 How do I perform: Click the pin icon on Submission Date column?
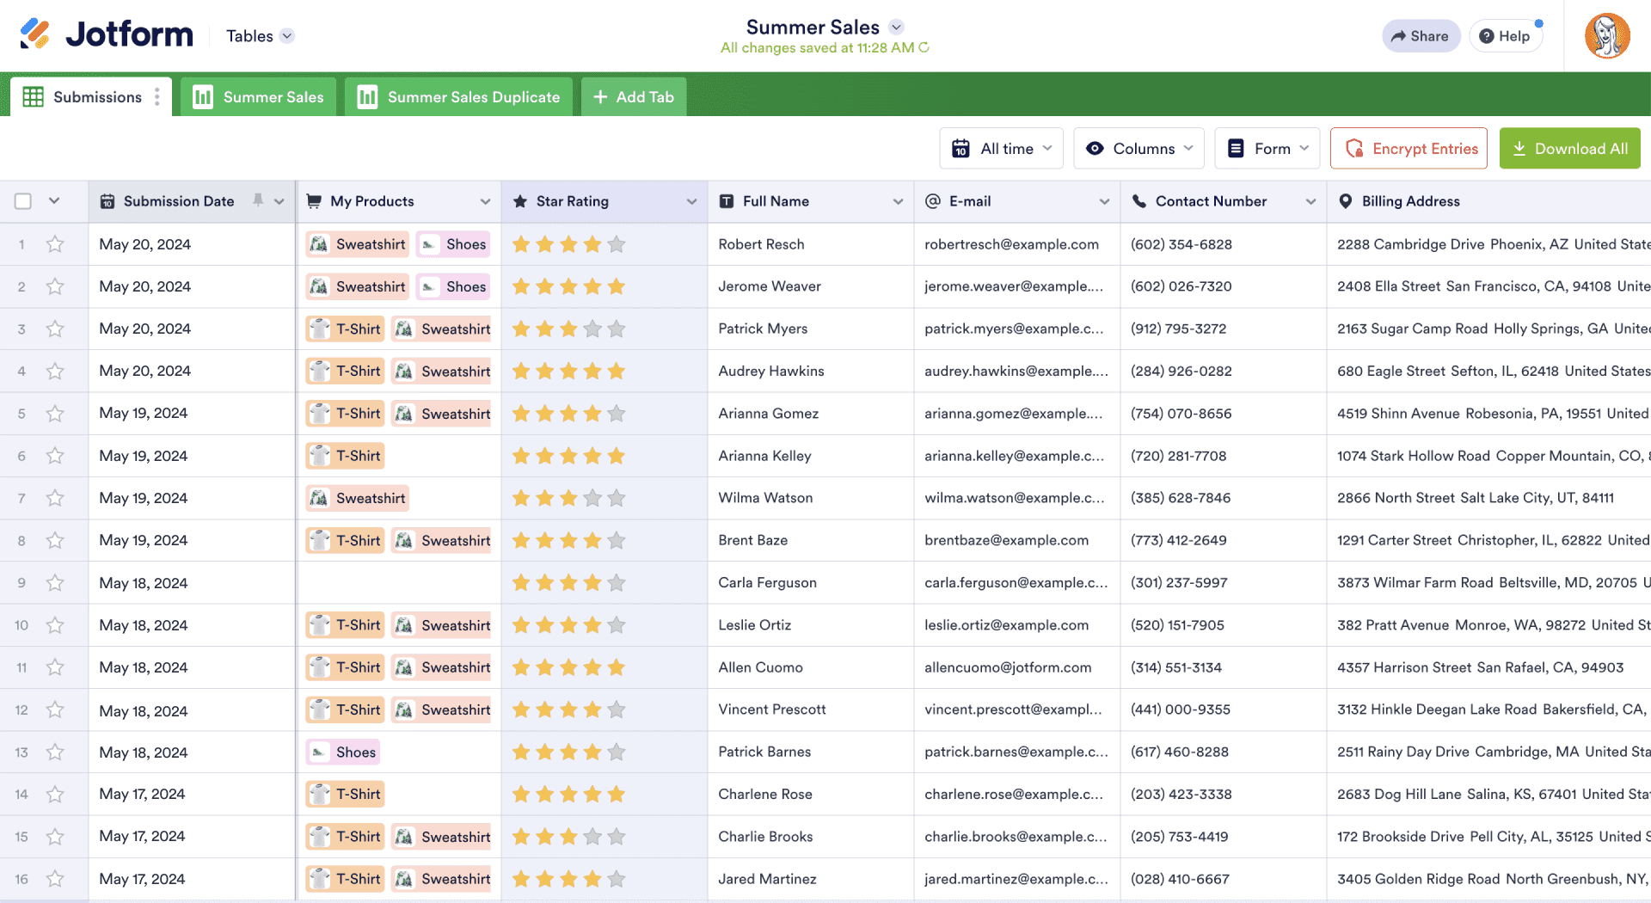258,200
